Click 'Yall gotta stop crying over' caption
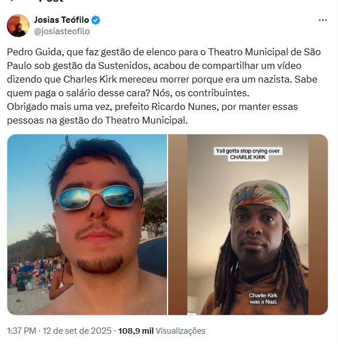The width and height of the screenshot is (338, 344). pyautogui.click(x=248, y=151)
